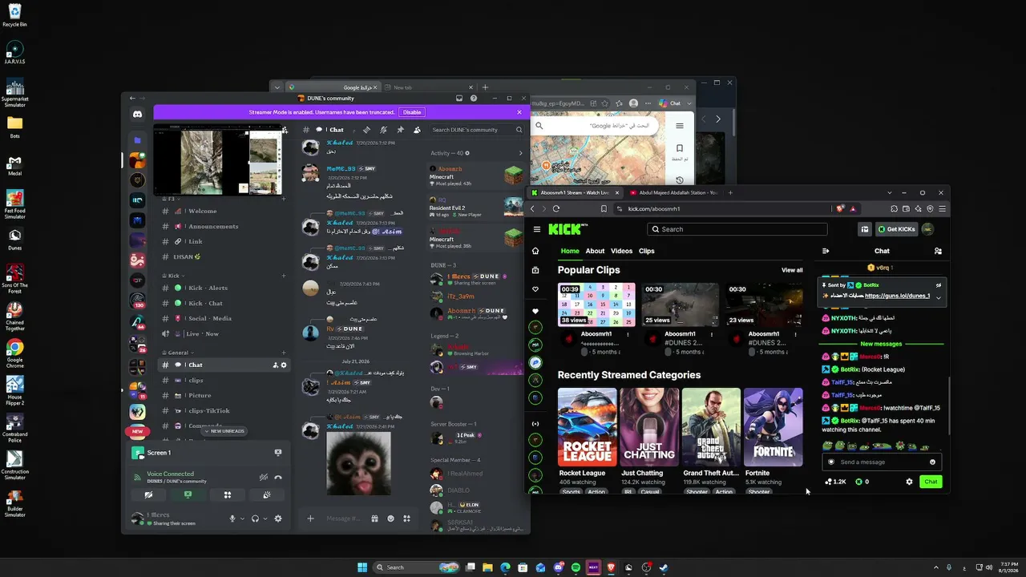Open Discord direct messages home icon

(137, 115)
